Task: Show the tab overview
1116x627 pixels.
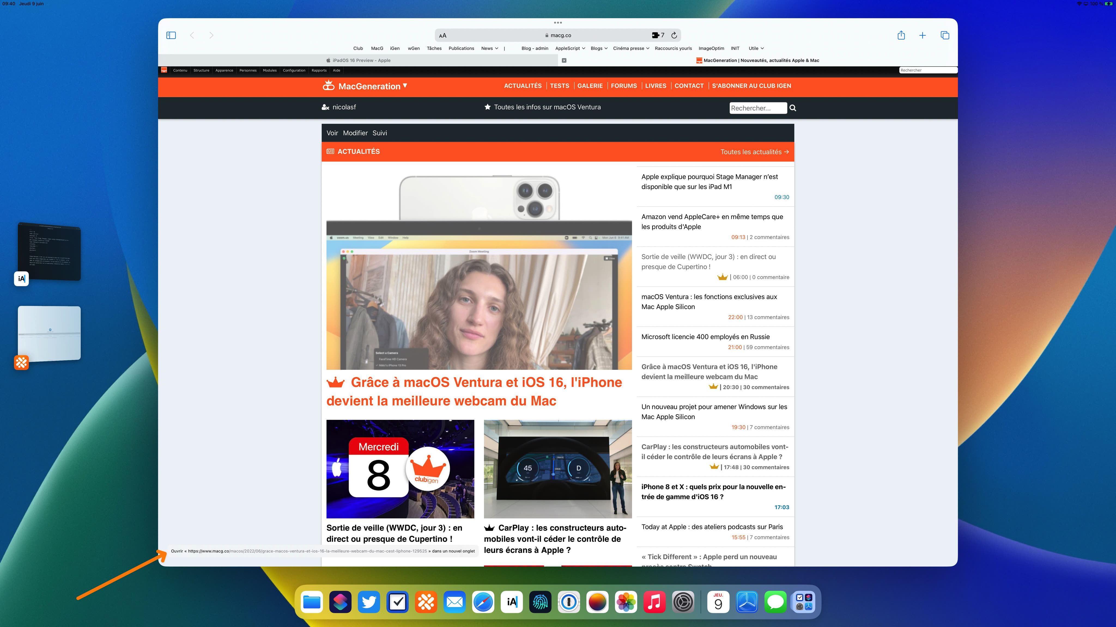Action: (945, 35)
